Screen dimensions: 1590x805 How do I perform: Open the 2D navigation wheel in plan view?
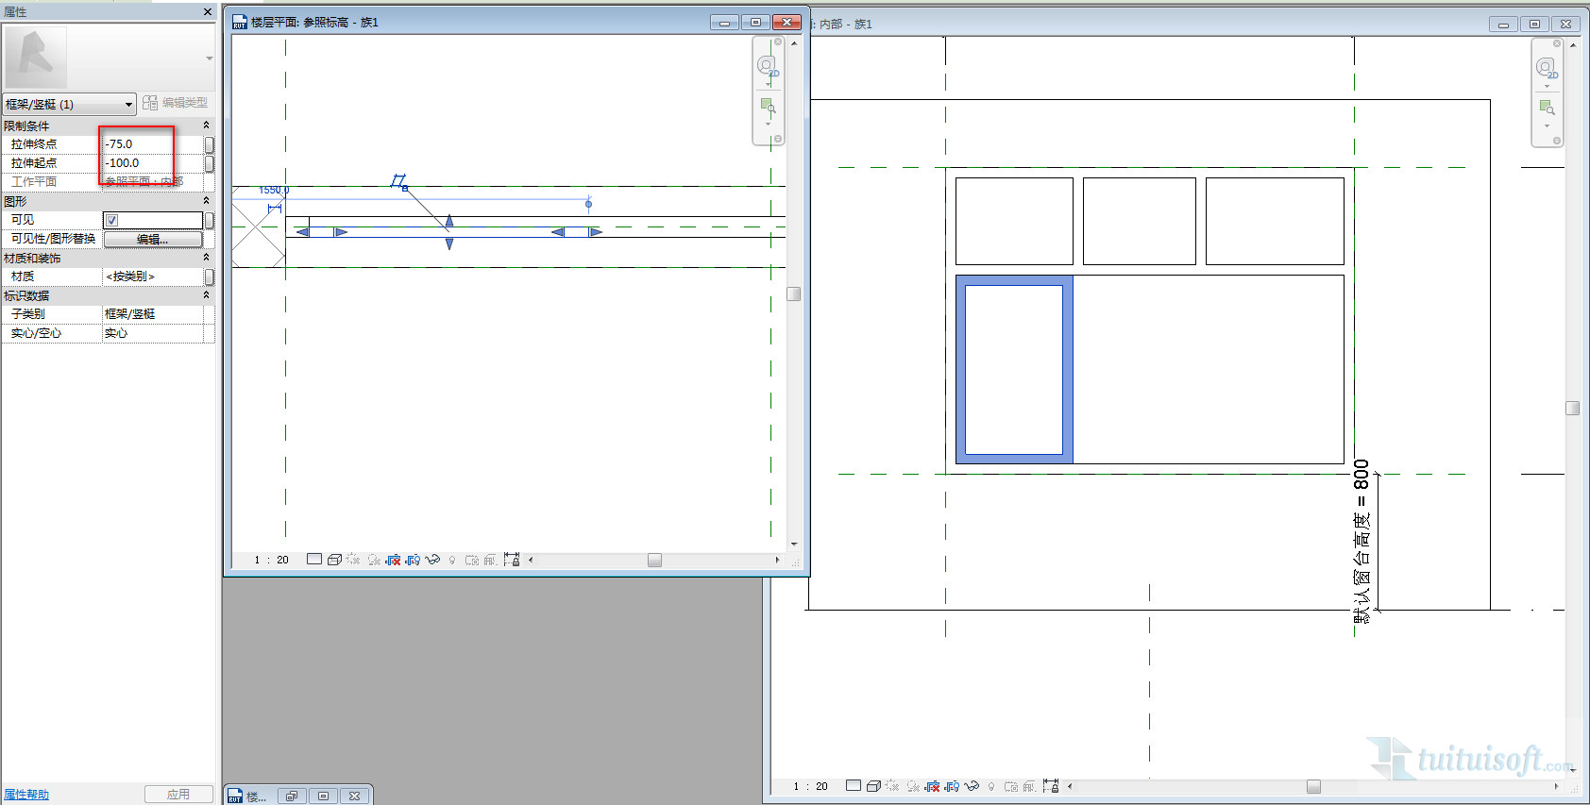click(767, 66)
